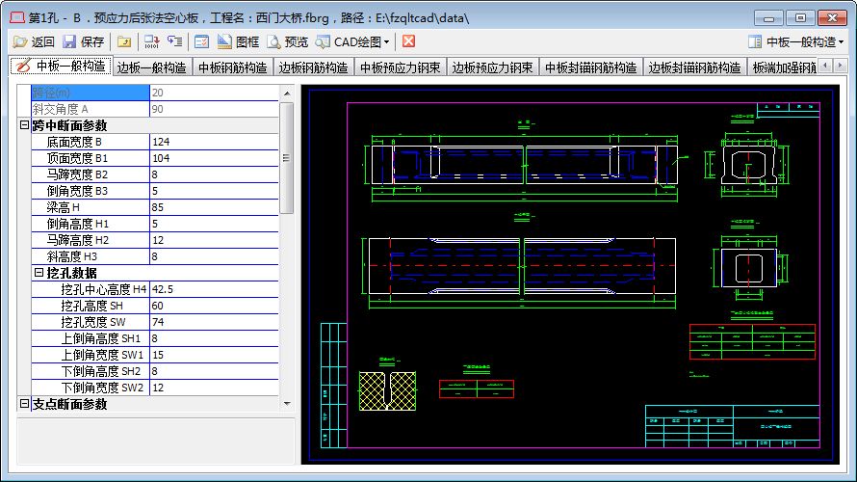Edit the 底面宽度 B value 124
The image size is (857, 482).
(x=214, y=142)
